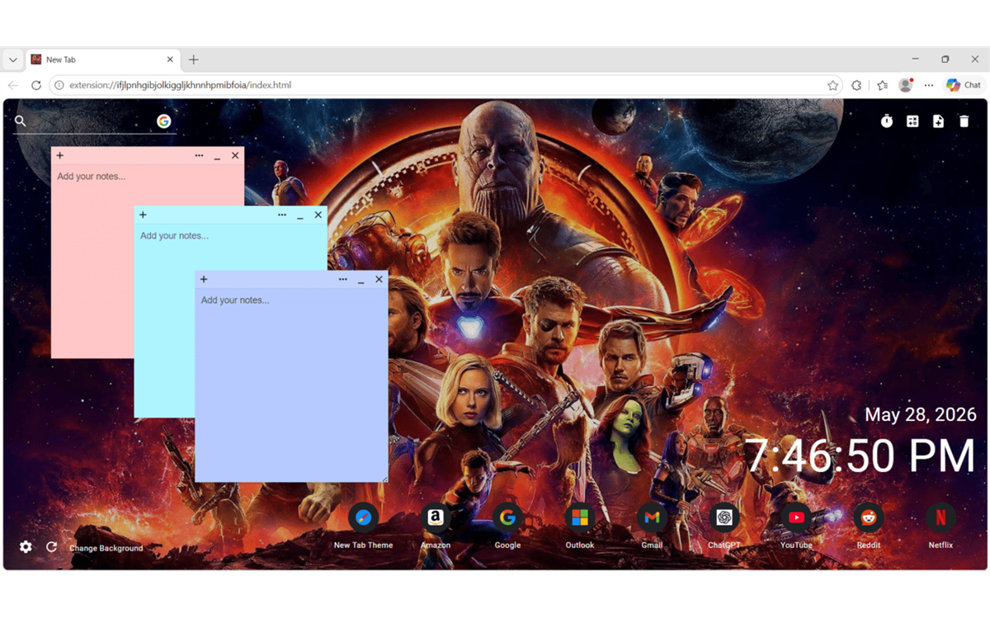
Task: Click into the blue-purple note's text area
Action: pyautogui.click(x=291, y=385)
